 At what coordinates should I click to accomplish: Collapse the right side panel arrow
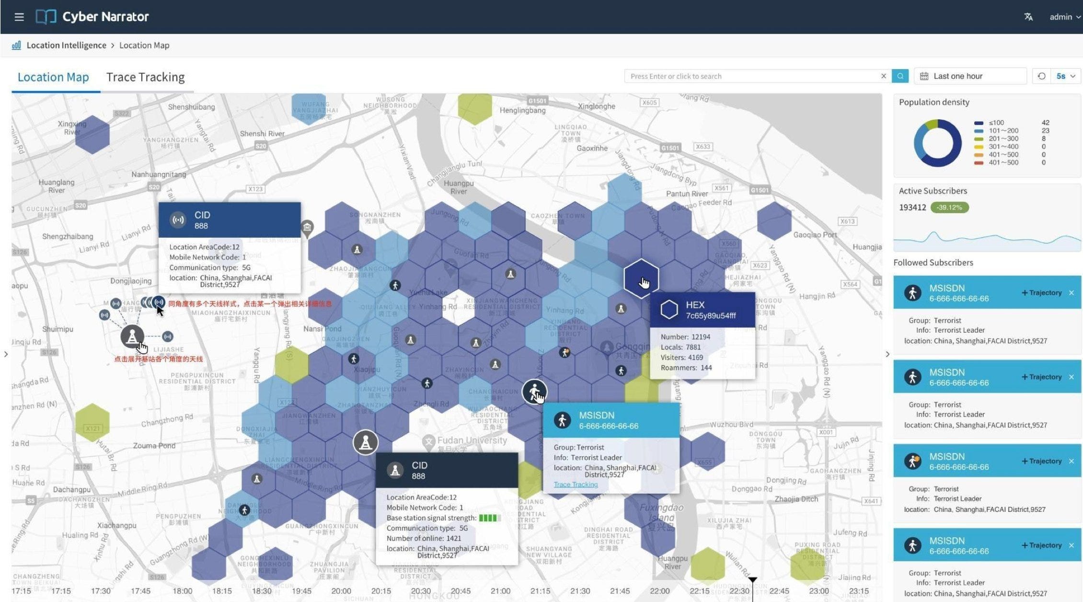pyautogui.click(x=887, y=354)
